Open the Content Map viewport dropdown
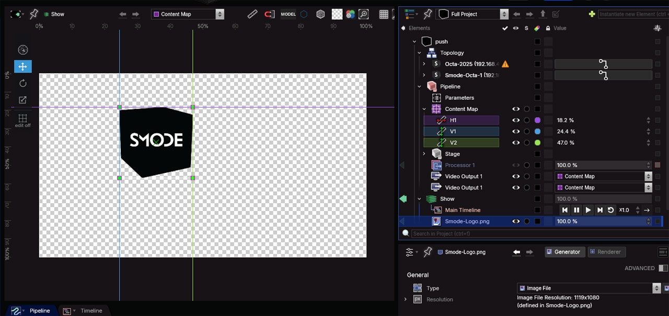 click(x=188, y=14)
